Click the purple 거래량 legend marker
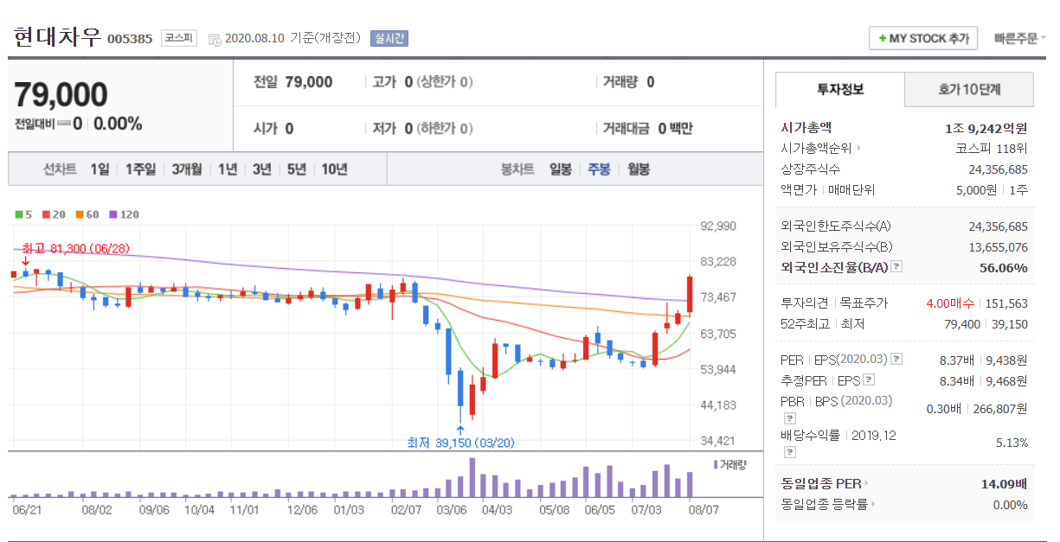This screenshot has height=542, width=1060. (x=716, y=464)
